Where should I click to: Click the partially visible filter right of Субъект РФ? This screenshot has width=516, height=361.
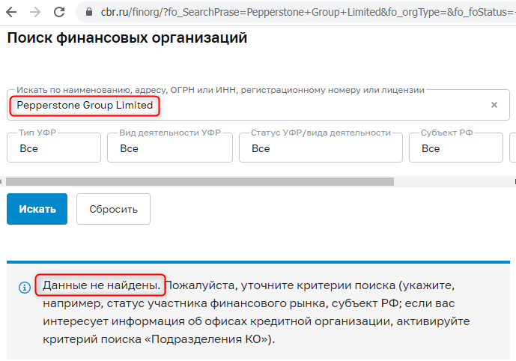pyautogui.click(x=513, y=148)
